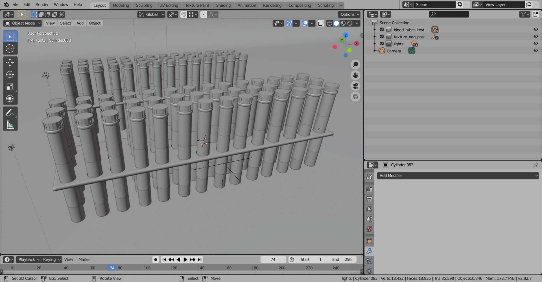
Task: Open the Output Properties tab
Action: 369,199
